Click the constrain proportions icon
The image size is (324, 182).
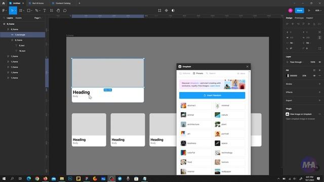point(319,37)
